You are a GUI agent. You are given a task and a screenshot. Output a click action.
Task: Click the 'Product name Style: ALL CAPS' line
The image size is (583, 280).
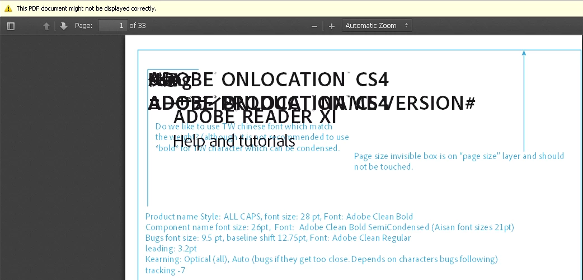point(279,217)
